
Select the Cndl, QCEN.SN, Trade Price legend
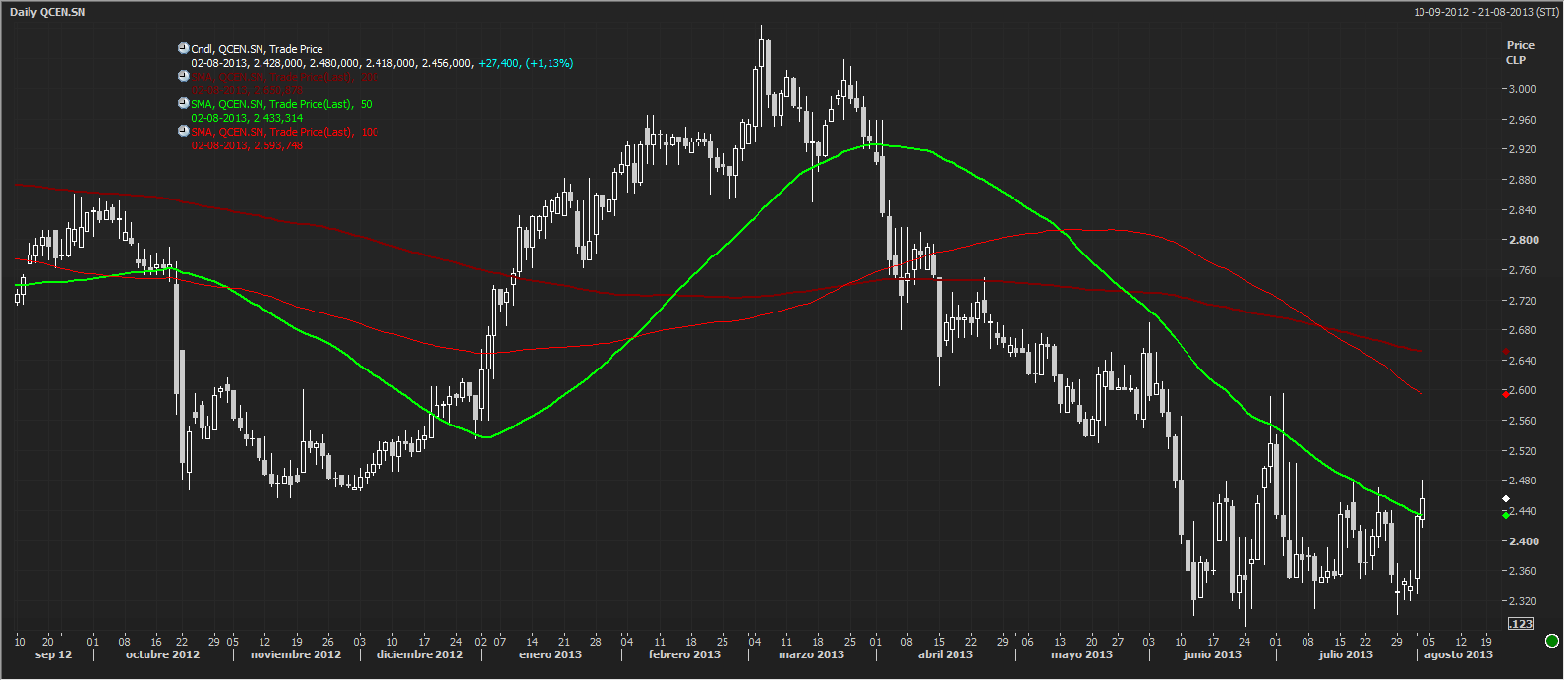[x=257, y=49]
